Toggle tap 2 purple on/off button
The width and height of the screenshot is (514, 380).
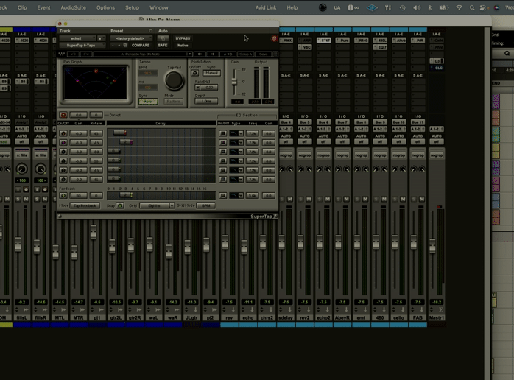point(63,143)
